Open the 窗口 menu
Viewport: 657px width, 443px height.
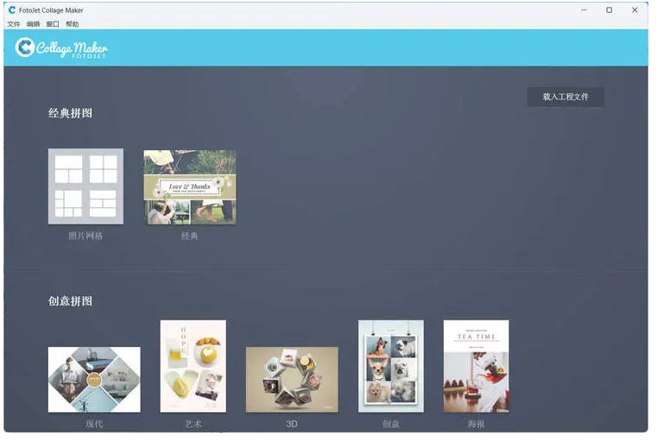[x=53, y=24]
